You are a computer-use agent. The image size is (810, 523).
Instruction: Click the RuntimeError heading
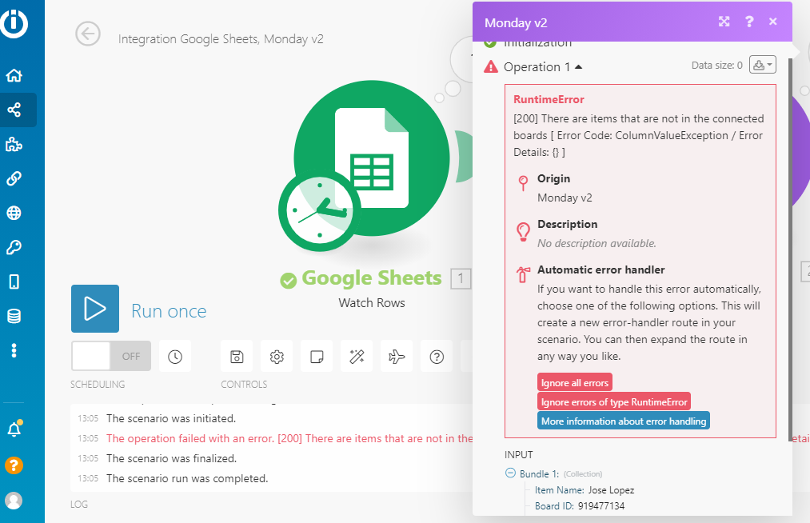pos(549,99)
